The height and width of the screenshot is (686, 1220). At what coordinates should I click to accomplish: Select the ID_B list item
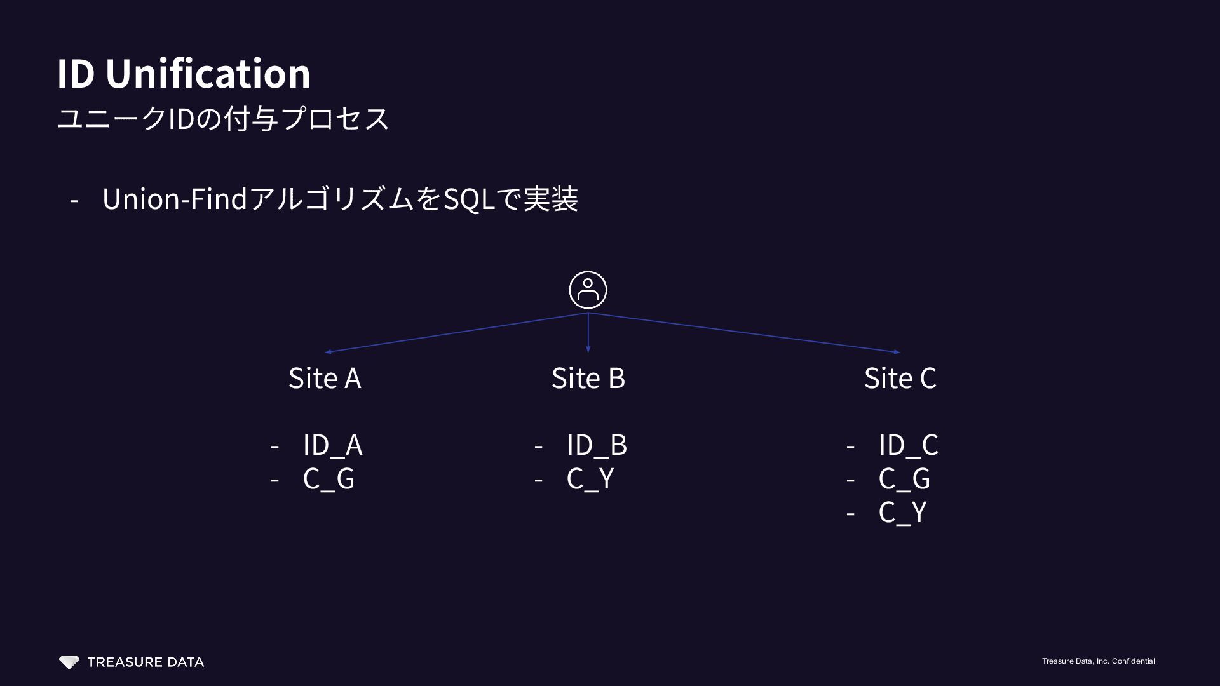click(x=597, y=445)
